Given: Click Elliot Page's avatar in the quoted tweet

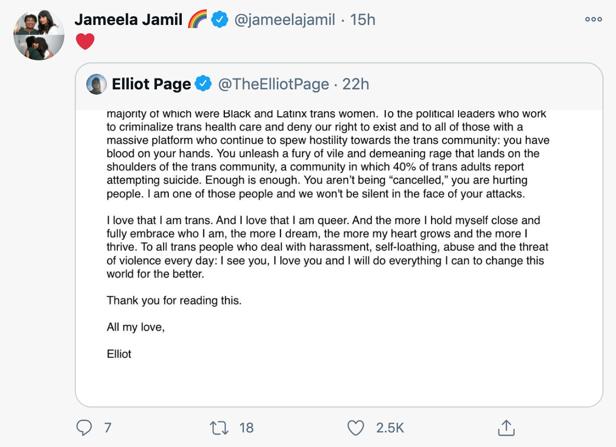Looking at the screenshot, I should [97, 83].
